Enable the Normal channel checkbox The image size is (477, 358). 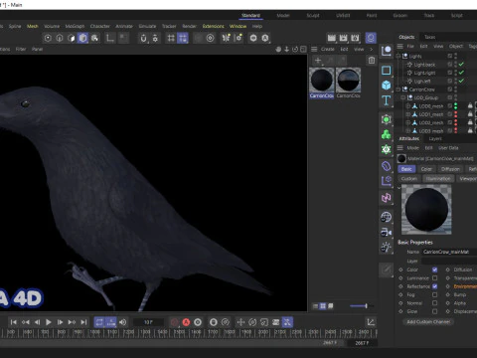coord(434,303)
